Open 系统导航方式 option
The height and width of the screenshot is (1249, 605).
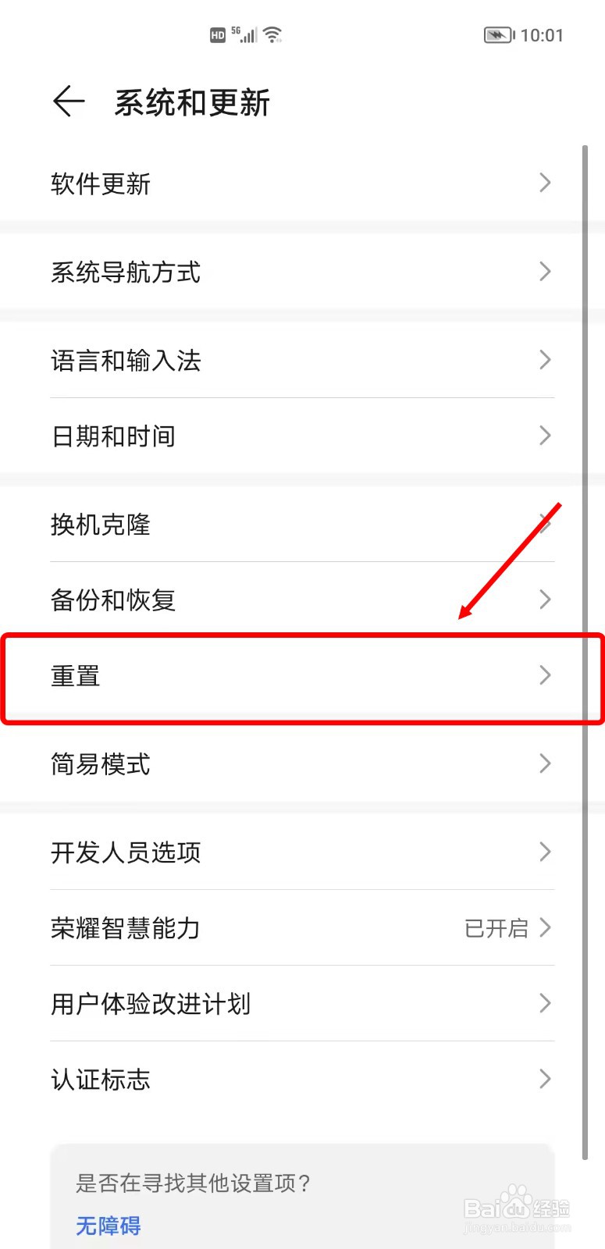(x=302, y=272)
